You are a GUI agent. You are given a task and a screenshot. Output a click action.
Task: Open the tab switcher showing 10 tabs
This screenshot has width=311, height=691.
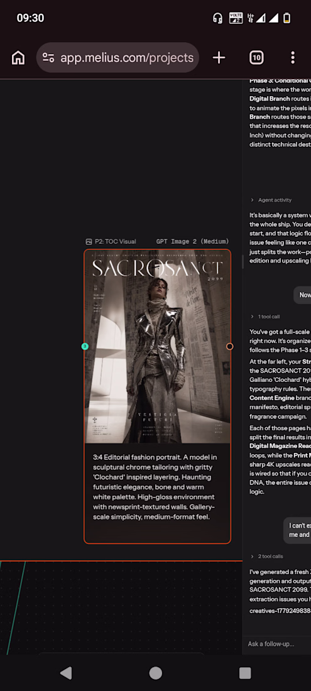[x=256, y=58]
